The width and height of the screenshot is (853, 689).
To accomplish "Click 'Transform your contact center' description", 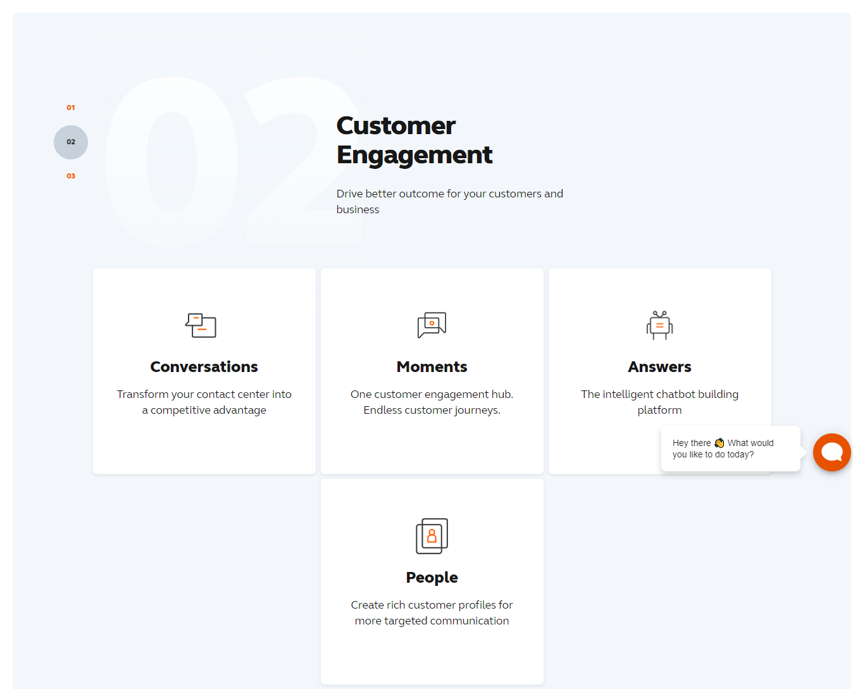I will tap(204, 402).
